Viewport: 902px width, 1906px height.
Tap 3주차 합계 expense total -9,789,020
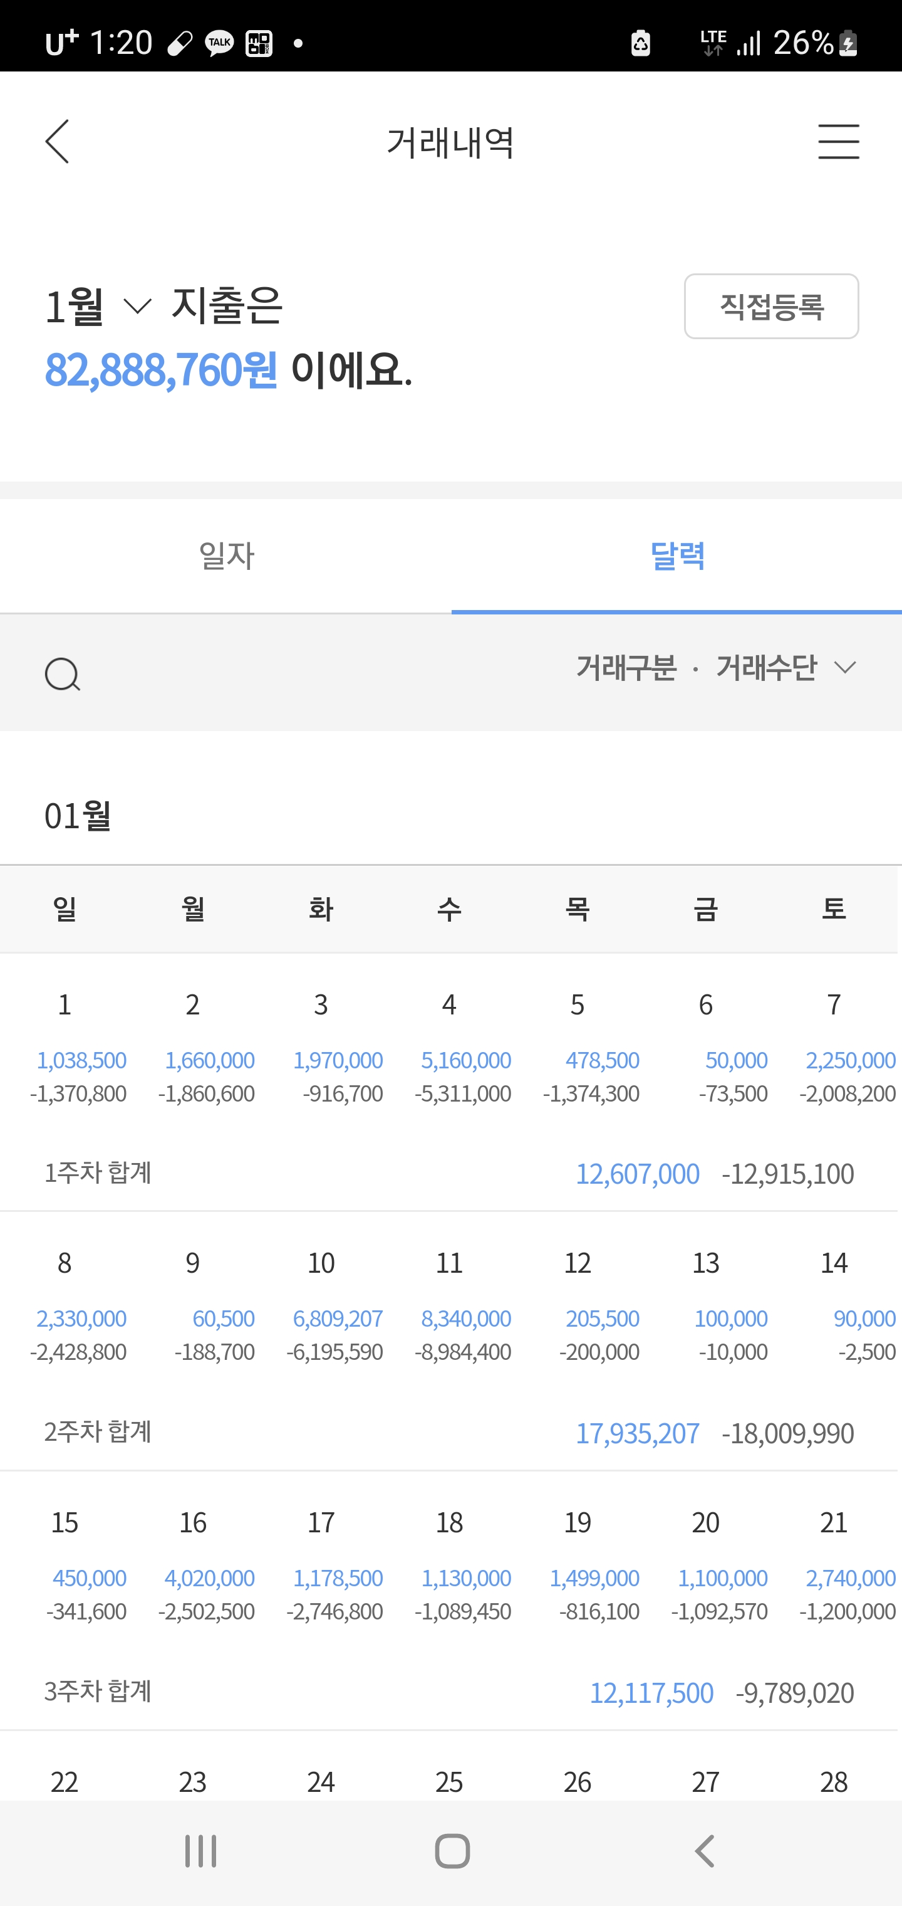[x=795, y=1692]
